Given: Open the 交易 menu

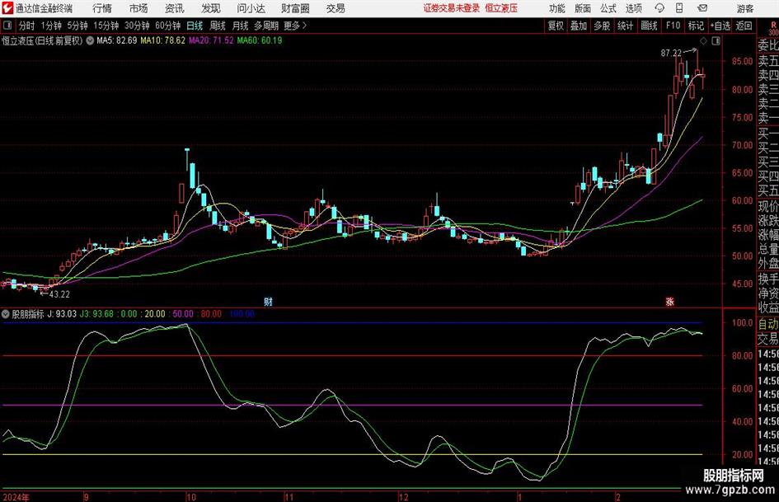Looking at the screenshot, I should (336, 8).
